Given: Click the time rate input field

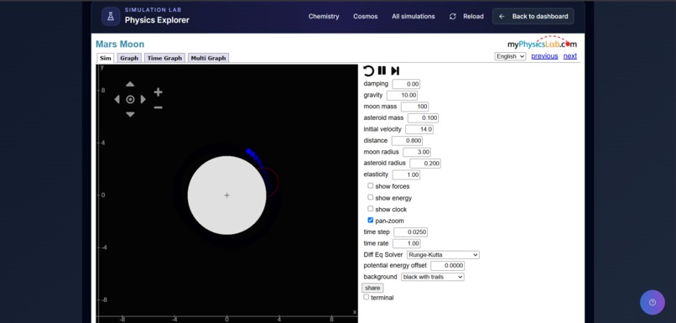Looking at the screenshot, I should pyautogui.click(x=407, y=243).
